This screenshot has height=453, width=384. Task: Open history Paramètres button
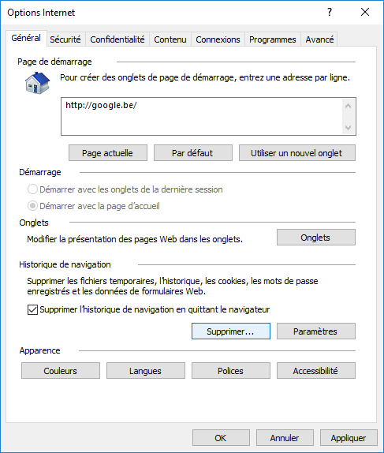(316, 331)
